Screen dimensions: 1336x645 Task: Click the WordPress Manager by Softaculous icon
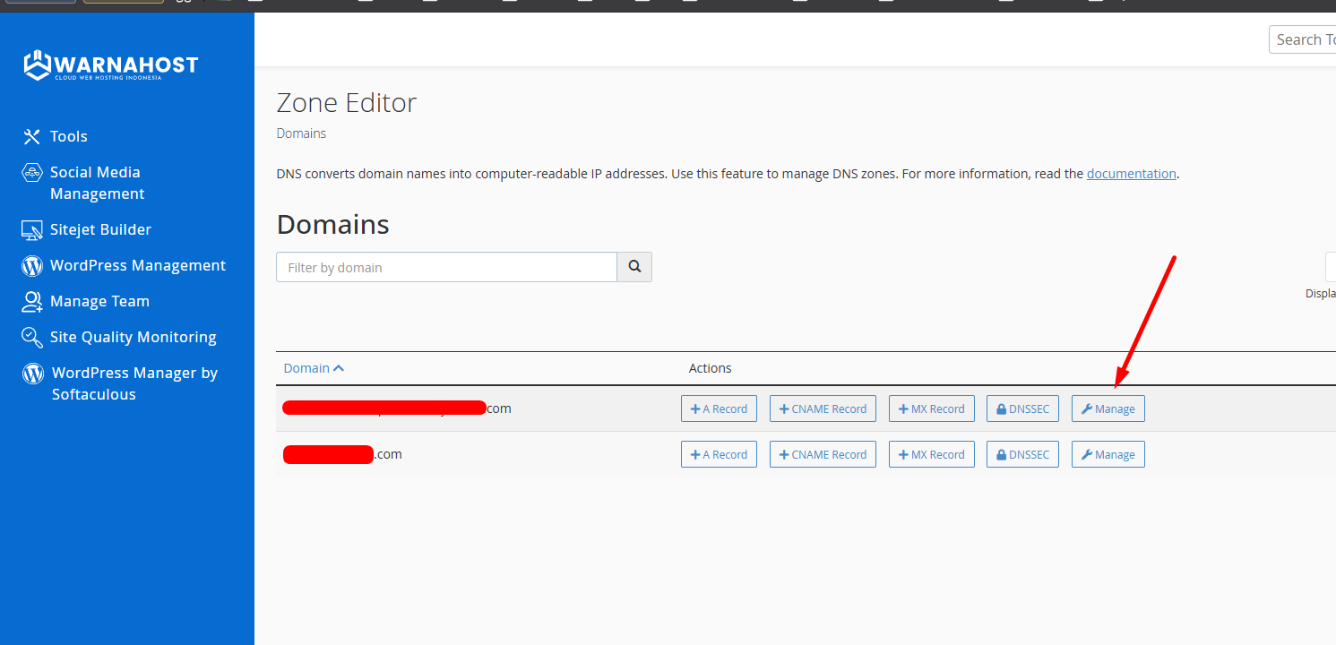pos(31,373)
